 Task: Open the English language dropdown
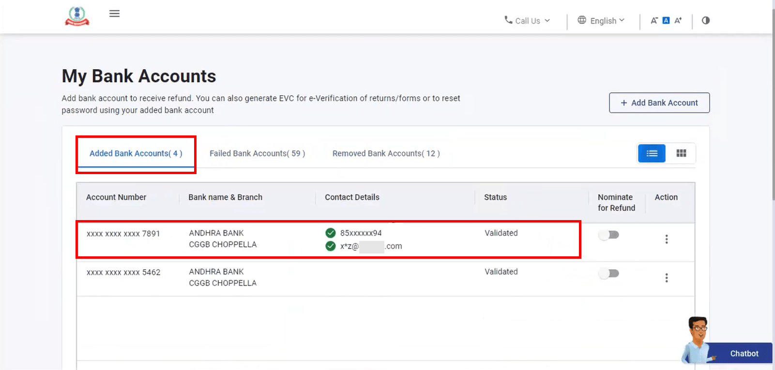[x=601, y=21]
